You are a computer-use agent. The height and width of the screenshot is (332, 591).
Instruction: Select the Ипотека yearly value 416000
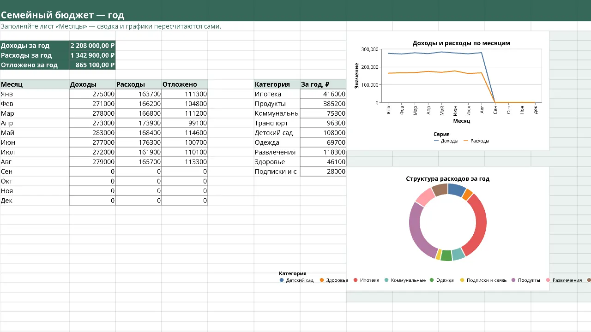coord(323,94)
